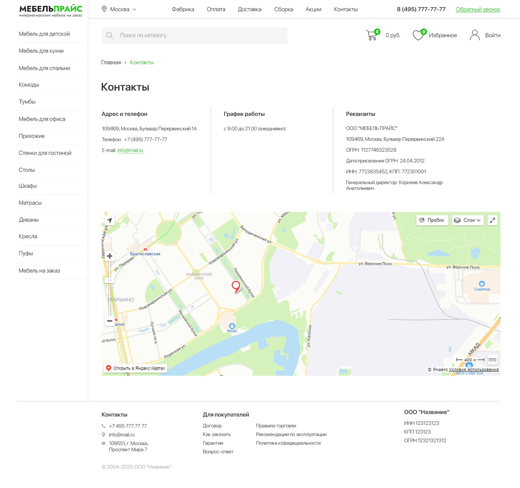Open the Избранное heart icon
The height and width of the screenshot is (488, 520).
(x=419, y=35)
